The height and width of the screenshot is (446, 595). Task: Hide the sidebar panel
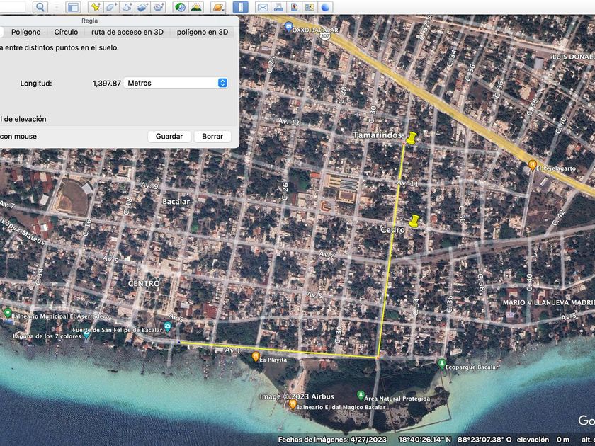pos(72,7)
